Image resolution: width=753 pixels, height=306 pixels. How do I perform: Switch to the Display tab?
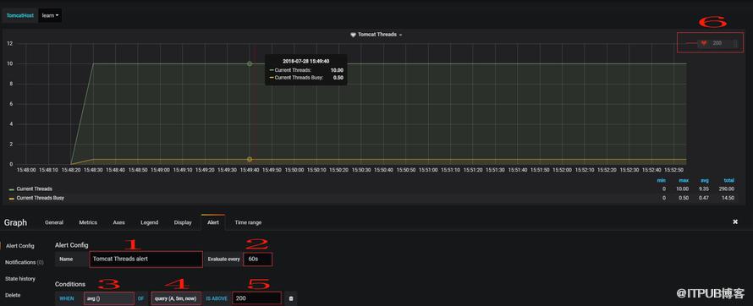click(183, 222)
